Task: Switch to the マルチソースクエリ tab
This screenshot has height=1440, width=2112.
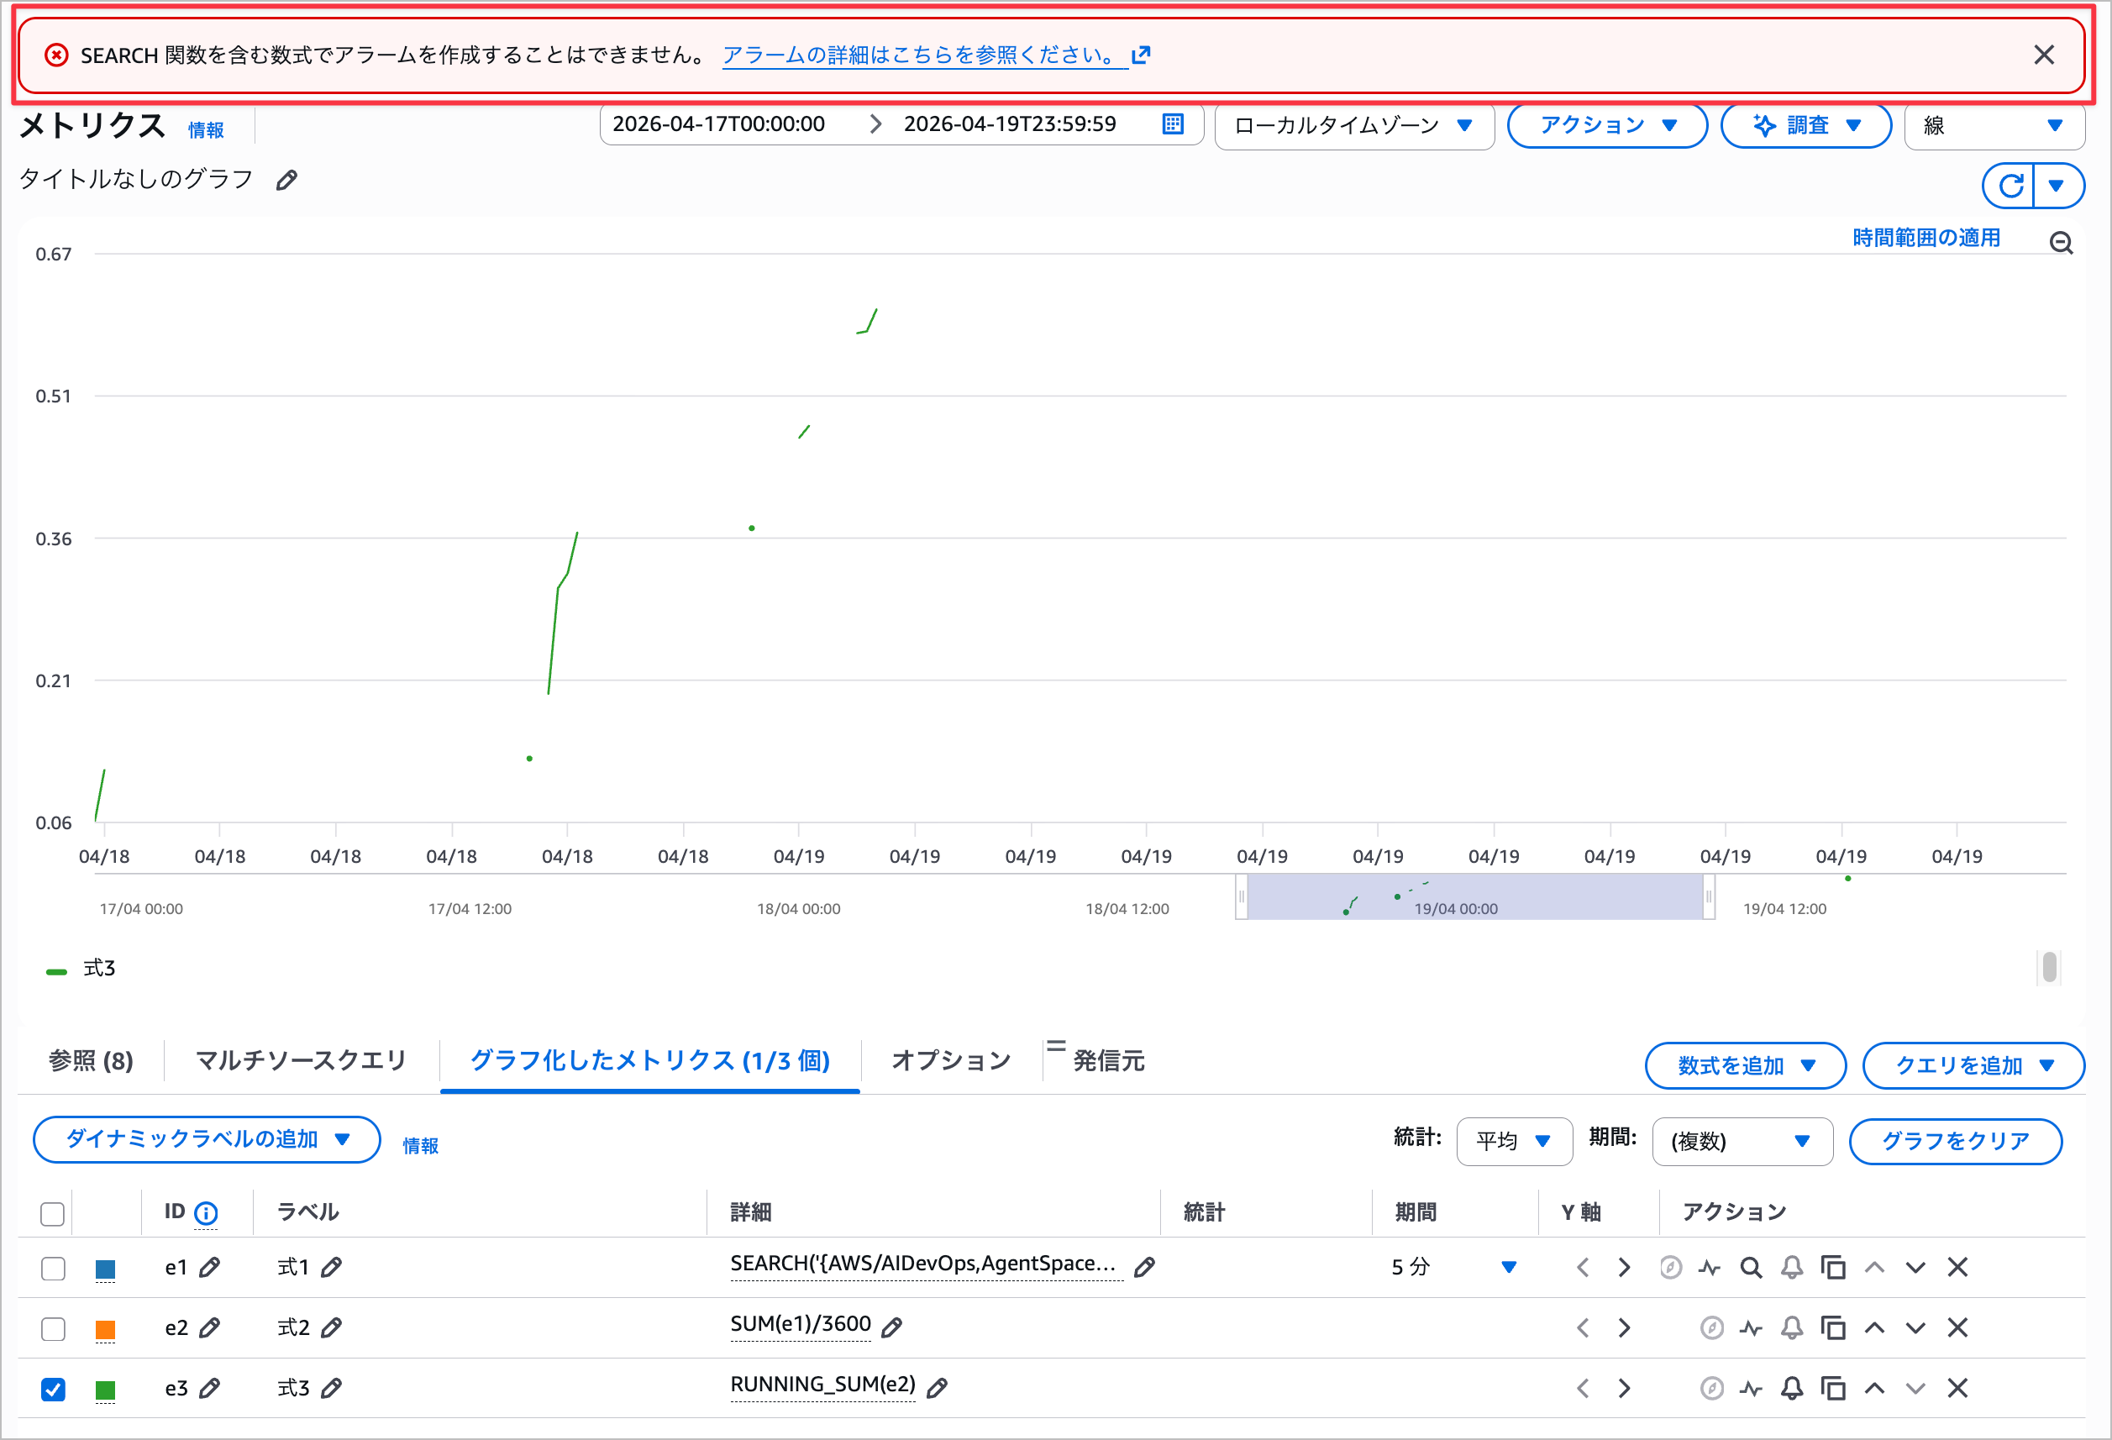Action: pos(300,1060)
